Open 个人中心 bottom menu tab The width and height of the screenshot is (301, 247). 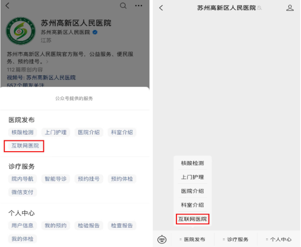pyautogui.click(x=279, y=239)
